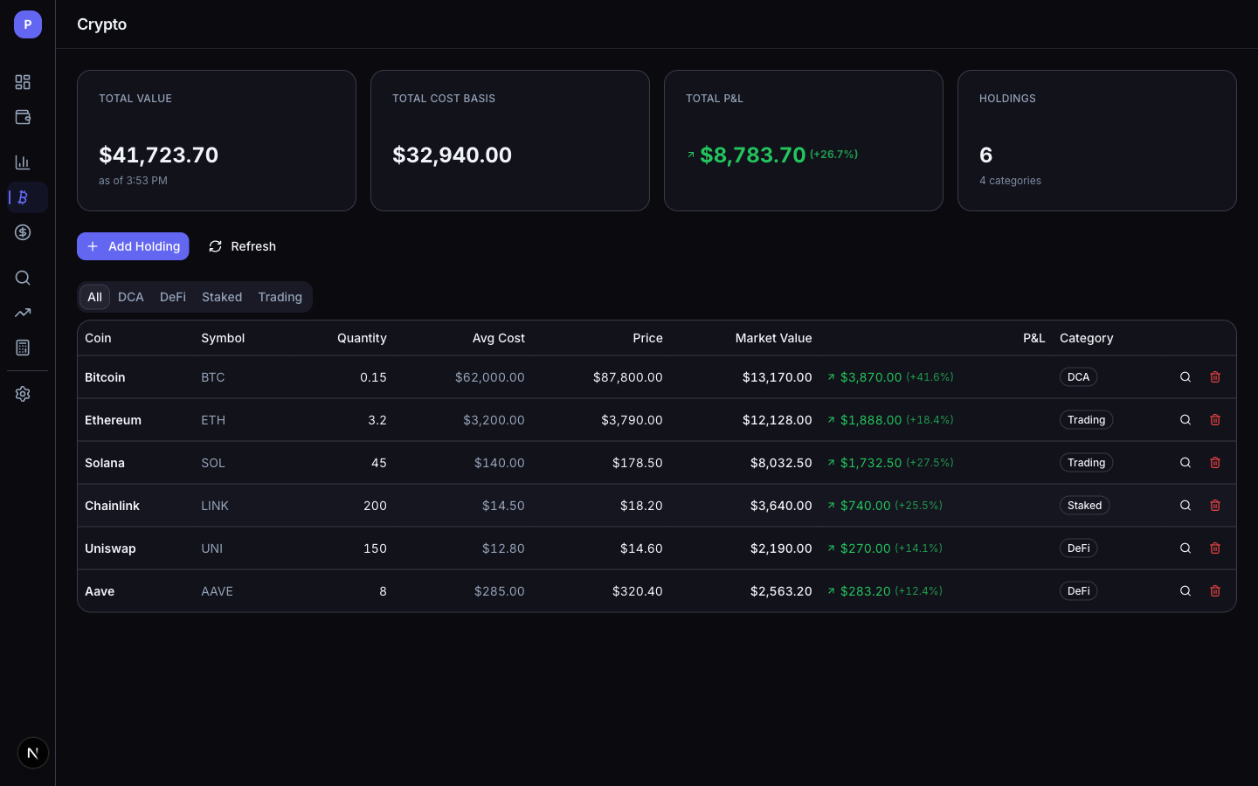Switch to the DeFi filter tab

coord(173,297)
